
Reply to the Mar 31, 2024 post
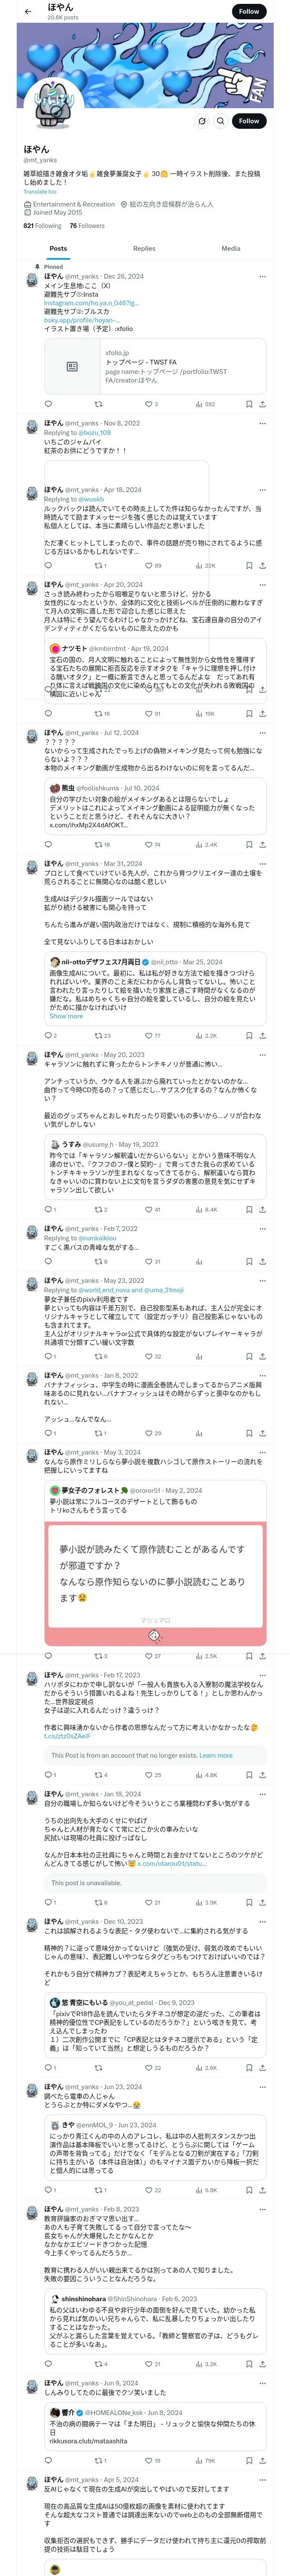(x=50, y=1035)
